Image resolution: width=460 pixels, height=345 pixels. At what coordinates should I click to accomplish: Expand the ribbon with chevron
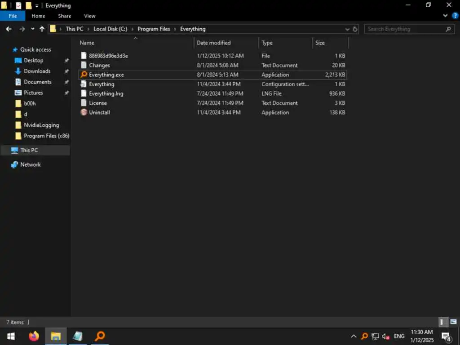pyautogui.click(x=445, y=16)
